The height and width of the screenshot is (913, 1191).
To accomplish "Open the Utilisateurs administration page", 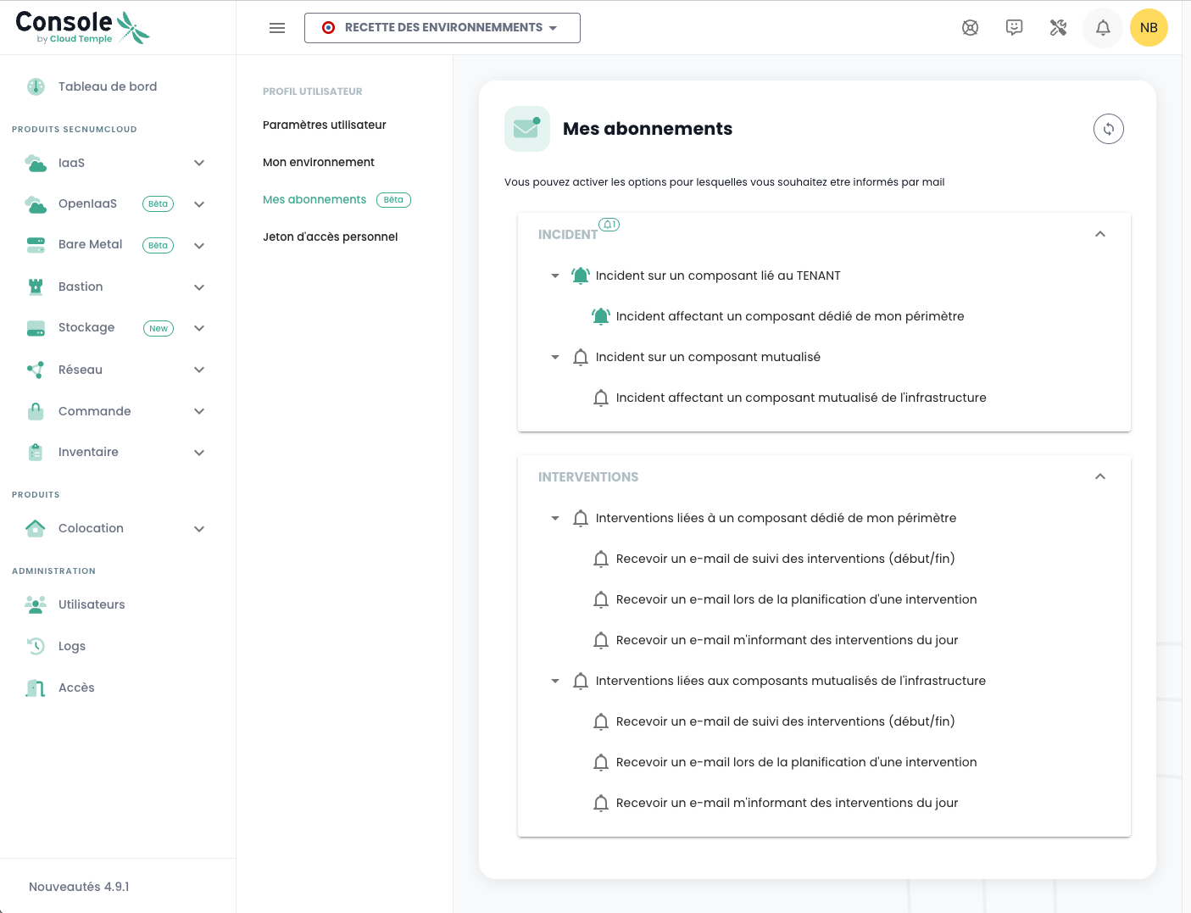I will pos(92,604).
